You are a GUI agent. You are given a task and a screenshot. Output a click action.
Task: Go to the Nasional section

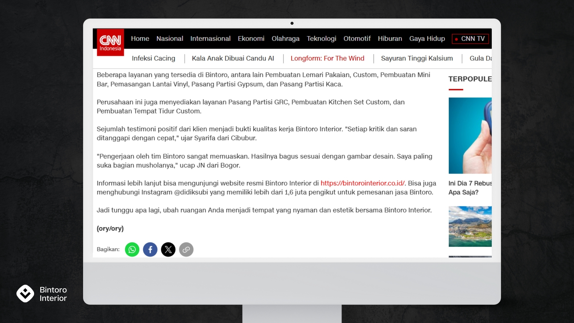[x=170, y=39]
